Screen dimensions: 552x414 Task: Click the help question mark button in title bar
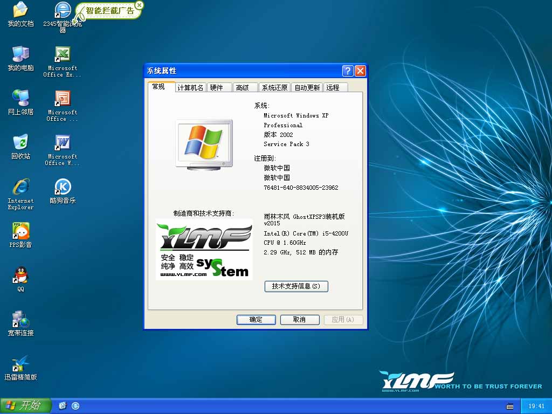[x=348, y=71]
